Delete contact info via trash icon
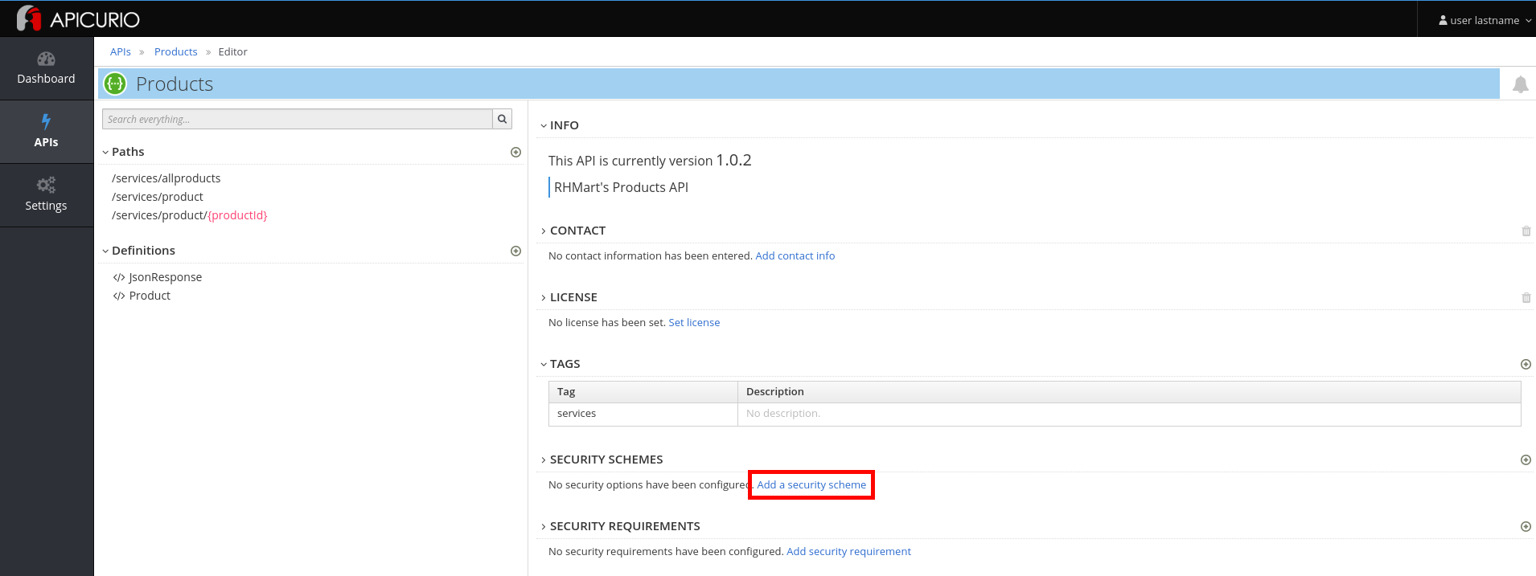This screenshot has height=576, width=1536. coord(1526,231)
